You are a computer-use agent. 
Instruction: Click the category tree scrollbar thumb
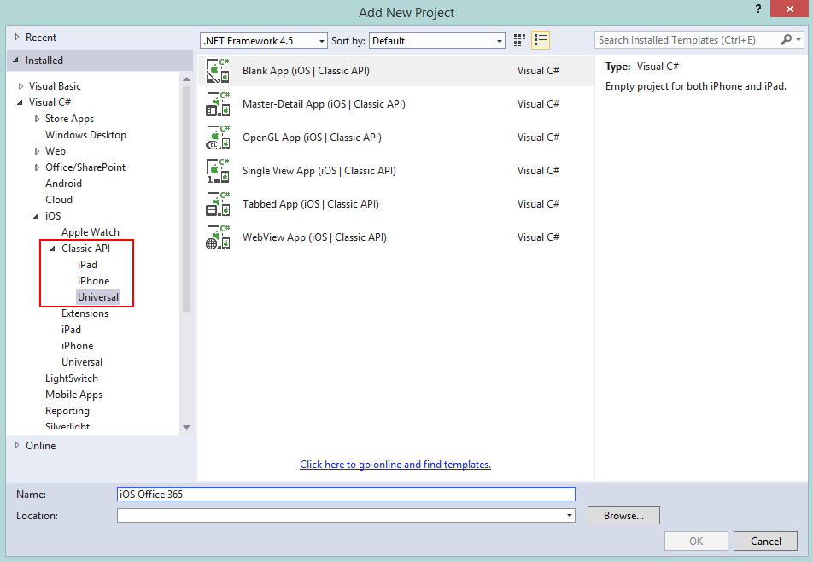[x=187, y=198]
